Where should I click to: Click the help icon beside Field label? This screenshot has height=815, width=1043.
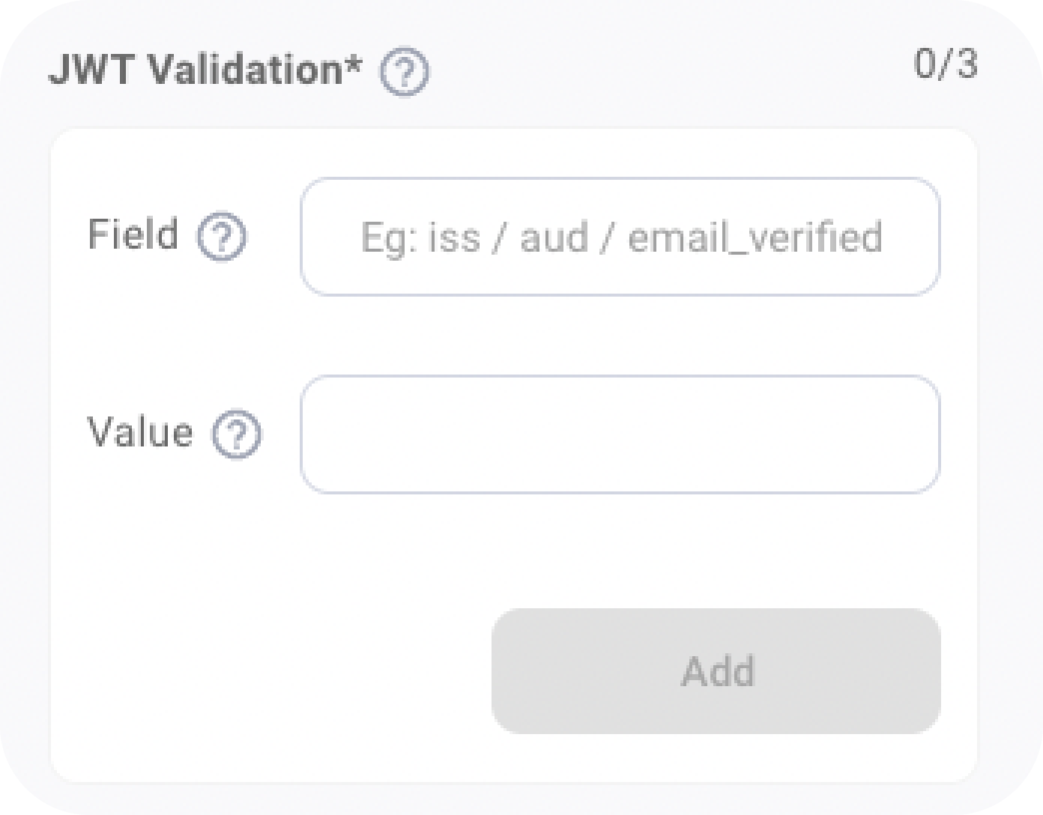pyautogui.click(x=223, y=237)
